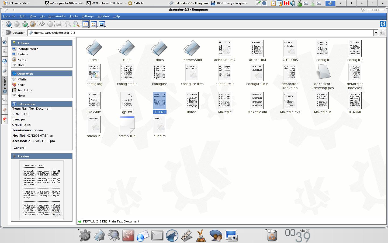Image resolution: width=388 pixels, height=243 pixels.
Task: Click the Go button beside the location field
Action: coord(382,33)
